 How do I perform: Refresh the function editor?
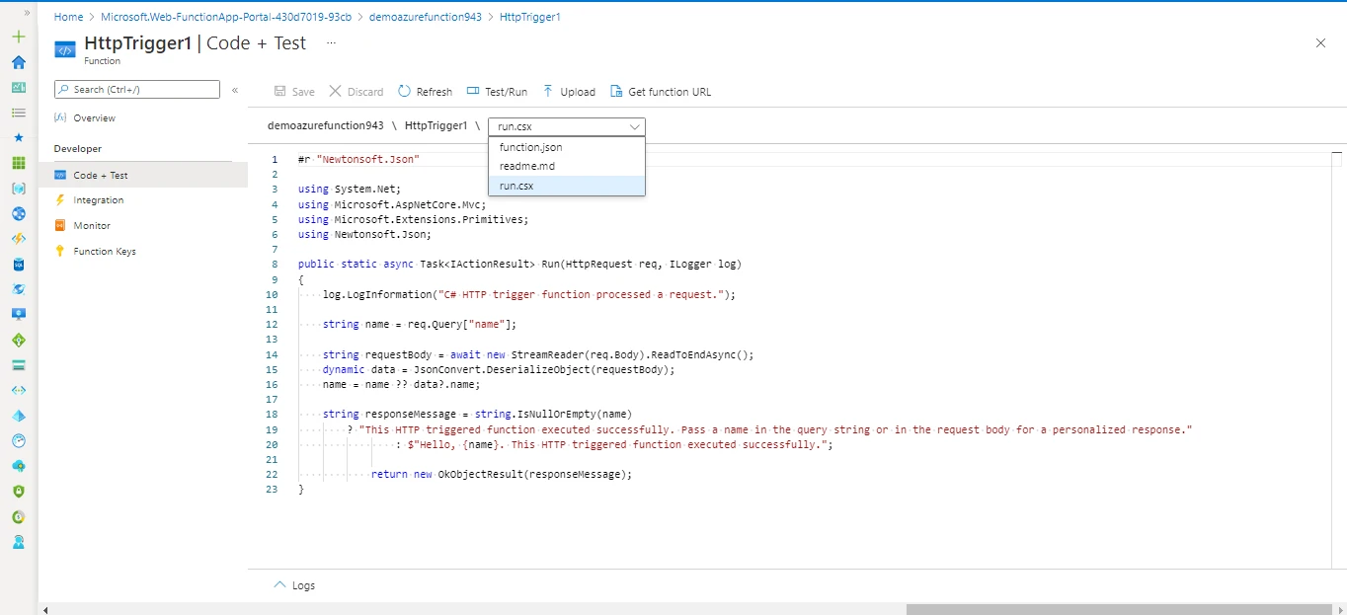pyautogui.click(x=425, y=91)
